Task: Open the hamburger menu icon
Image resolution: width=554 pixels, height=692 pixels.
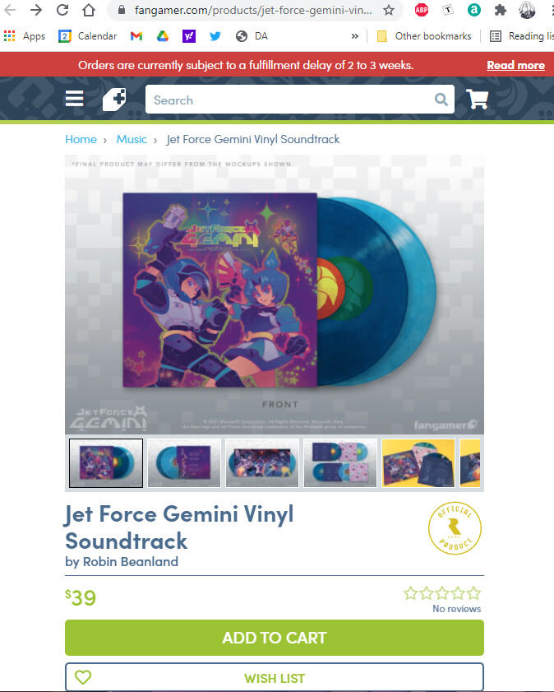Action: pyautogui.click(x=74, y=99)
